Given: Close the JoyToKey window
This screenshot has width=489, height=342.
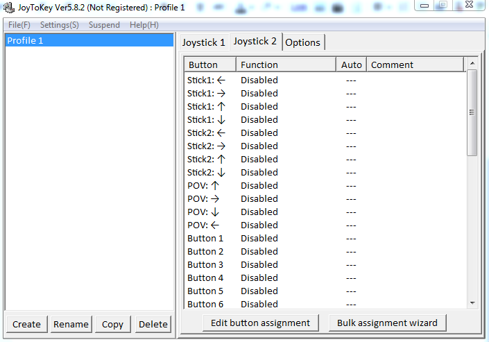Looking at the screenshot, I should [x=469, y=6].
